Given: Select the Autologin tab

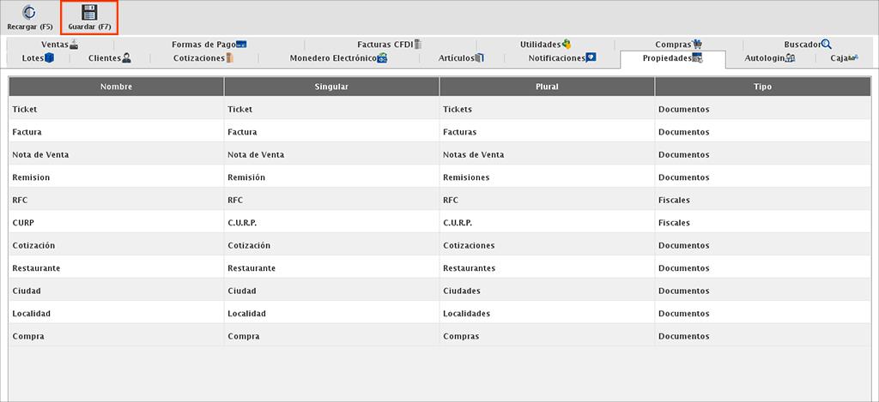Looking at the screenshot, I should tap(769, 58).
